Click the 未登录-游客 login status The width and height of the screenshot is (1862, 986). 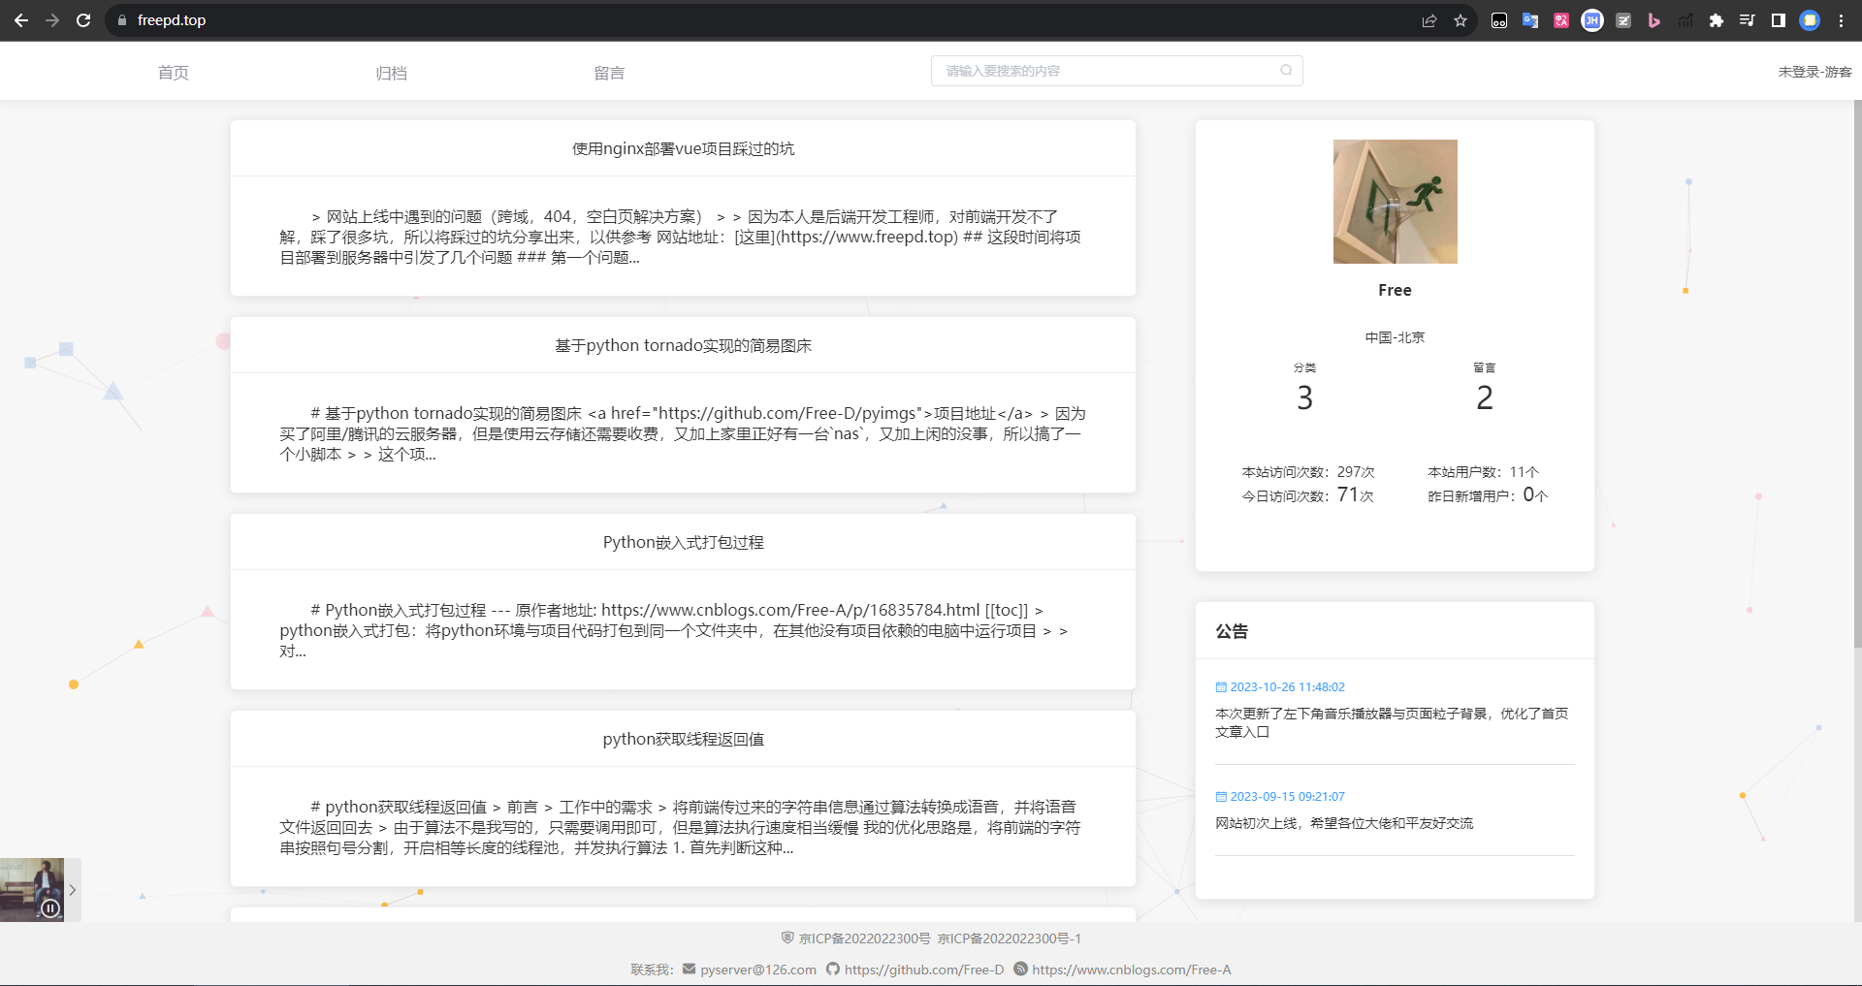(1814, 72)
